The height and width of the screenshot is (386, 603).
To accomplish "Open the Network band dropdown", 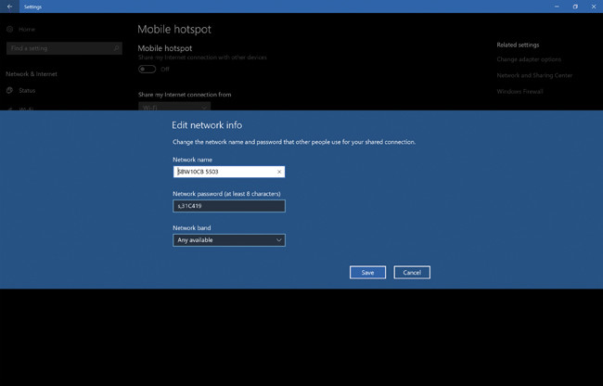I will coord(229,240).
